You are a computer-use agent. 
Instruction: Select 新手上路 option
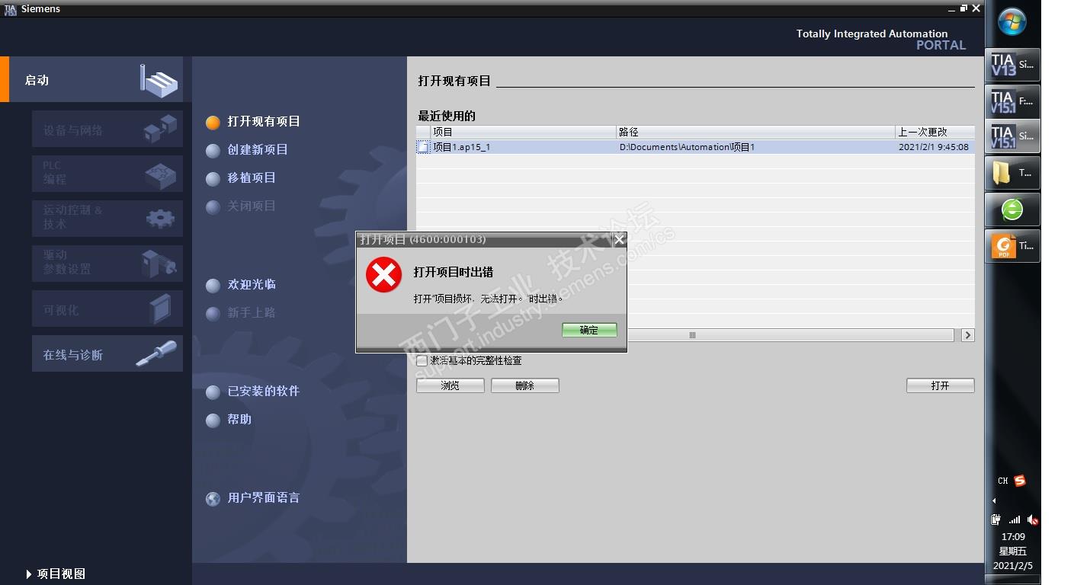pos(241,313)
